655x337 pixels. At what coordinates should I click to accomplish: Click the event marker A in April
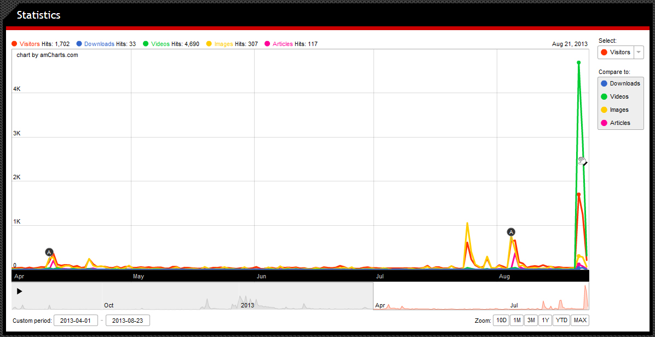pos(49,252)
